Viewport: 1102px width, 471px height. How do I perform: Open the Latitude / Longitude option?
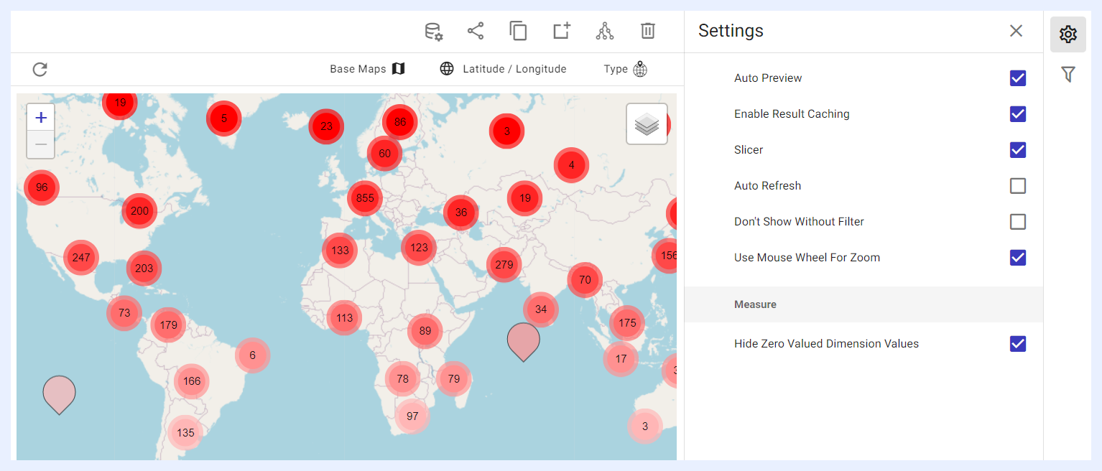pos(504,69)
